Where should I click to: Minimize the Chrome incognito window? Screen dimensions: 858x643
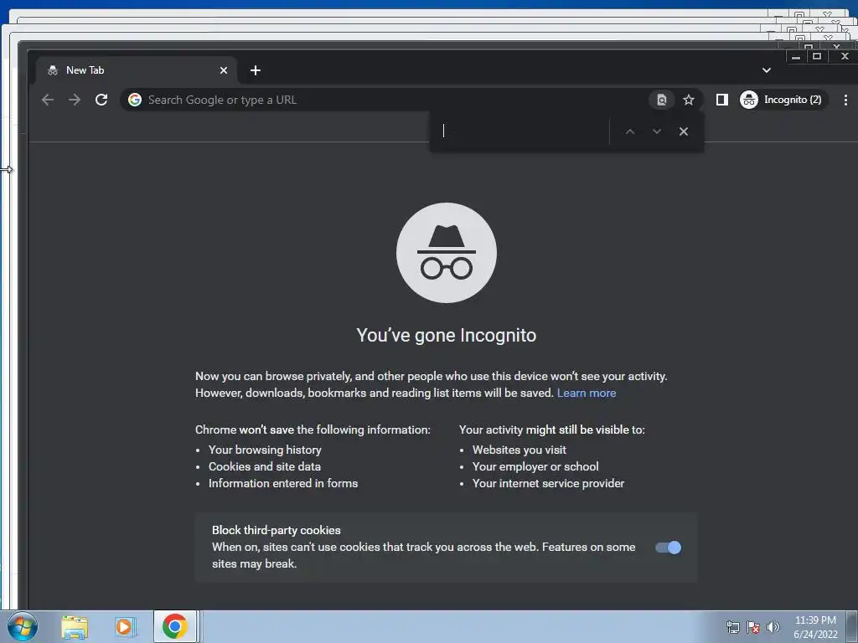tap(796, 56)
